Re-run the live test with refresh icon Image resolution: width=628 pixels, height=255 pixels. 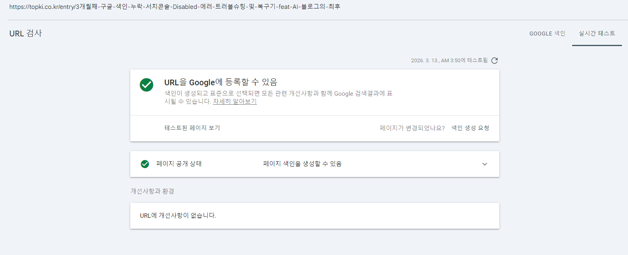[494, 61]
